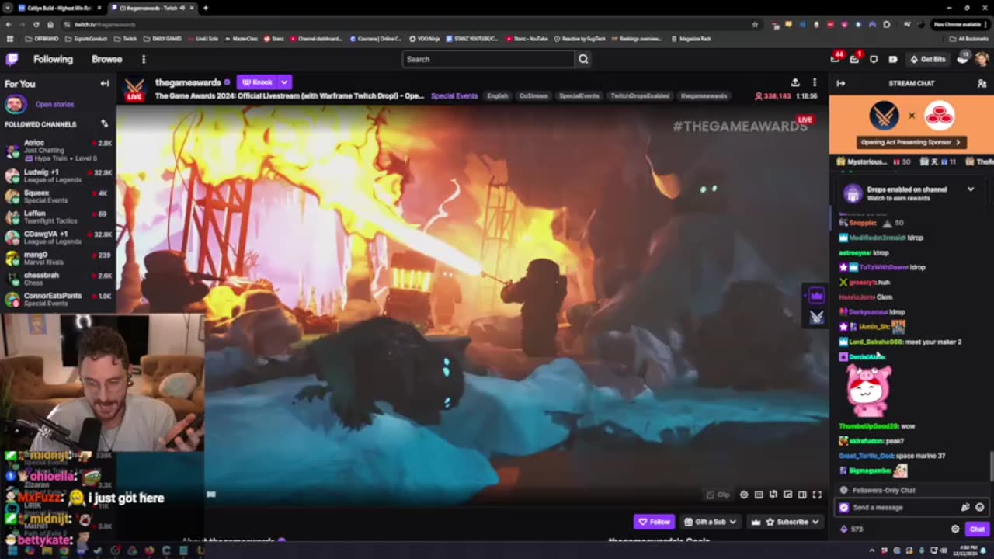Image resolution: width=994 pixels, height=559 pixels.
Task: Bookmark this page with star icon
Action: [755, 24]
